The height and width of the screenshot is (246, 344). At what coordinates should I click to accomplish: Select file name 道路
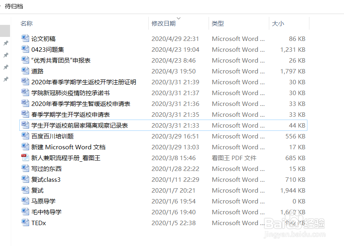(x=37, y=71)
